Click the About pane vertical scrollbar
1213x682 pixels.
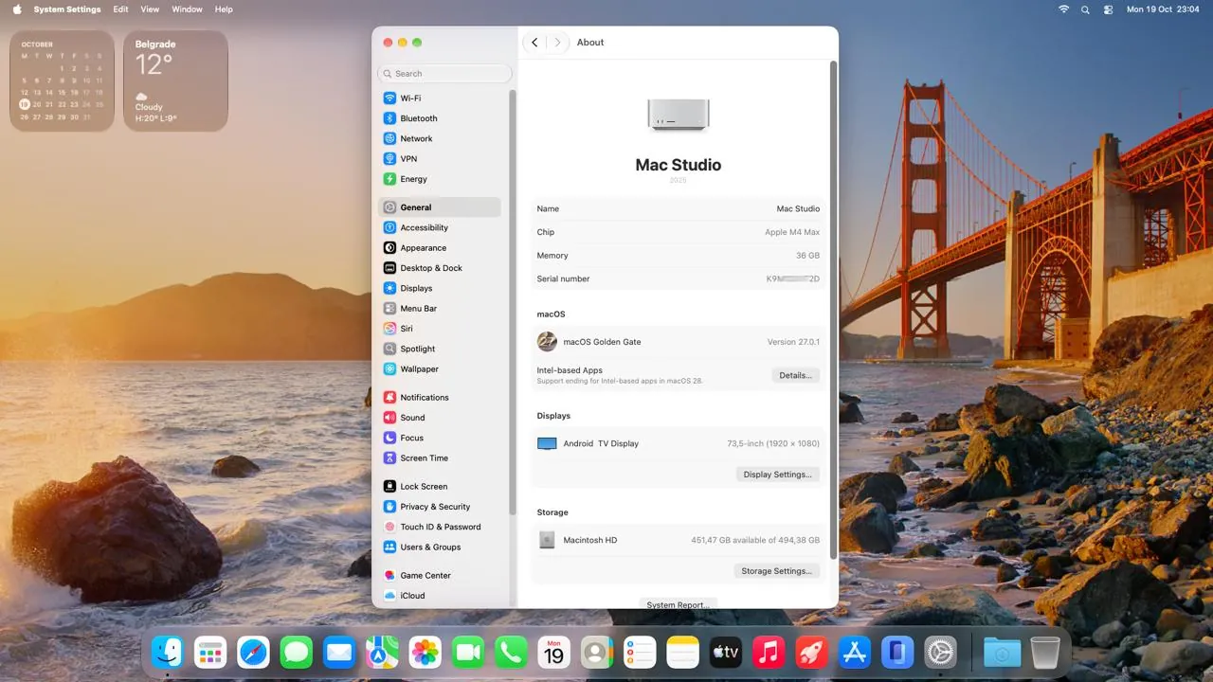point(833,310)
